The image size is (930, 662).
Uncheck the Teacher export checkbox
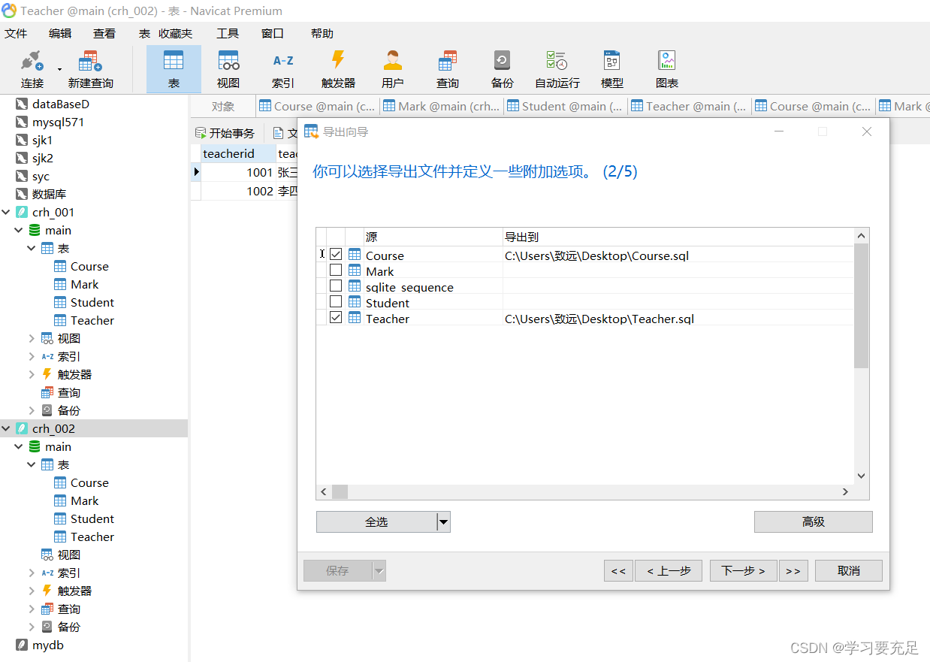click(x=336, y=317)
